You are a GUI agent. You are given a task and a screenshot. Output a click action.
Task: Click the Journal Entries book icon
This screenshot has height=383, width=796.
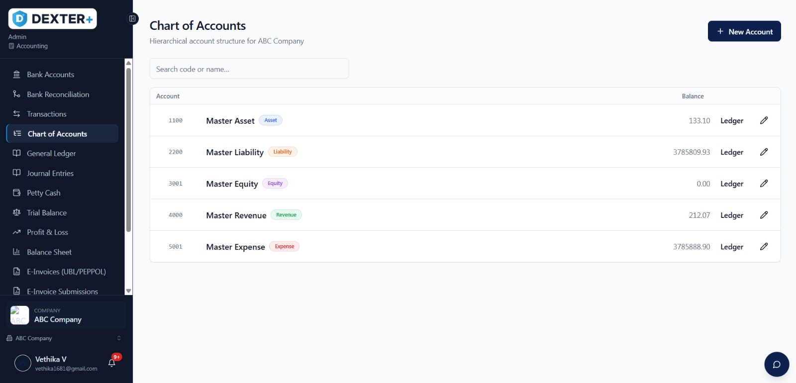click(x=16, y=173)
